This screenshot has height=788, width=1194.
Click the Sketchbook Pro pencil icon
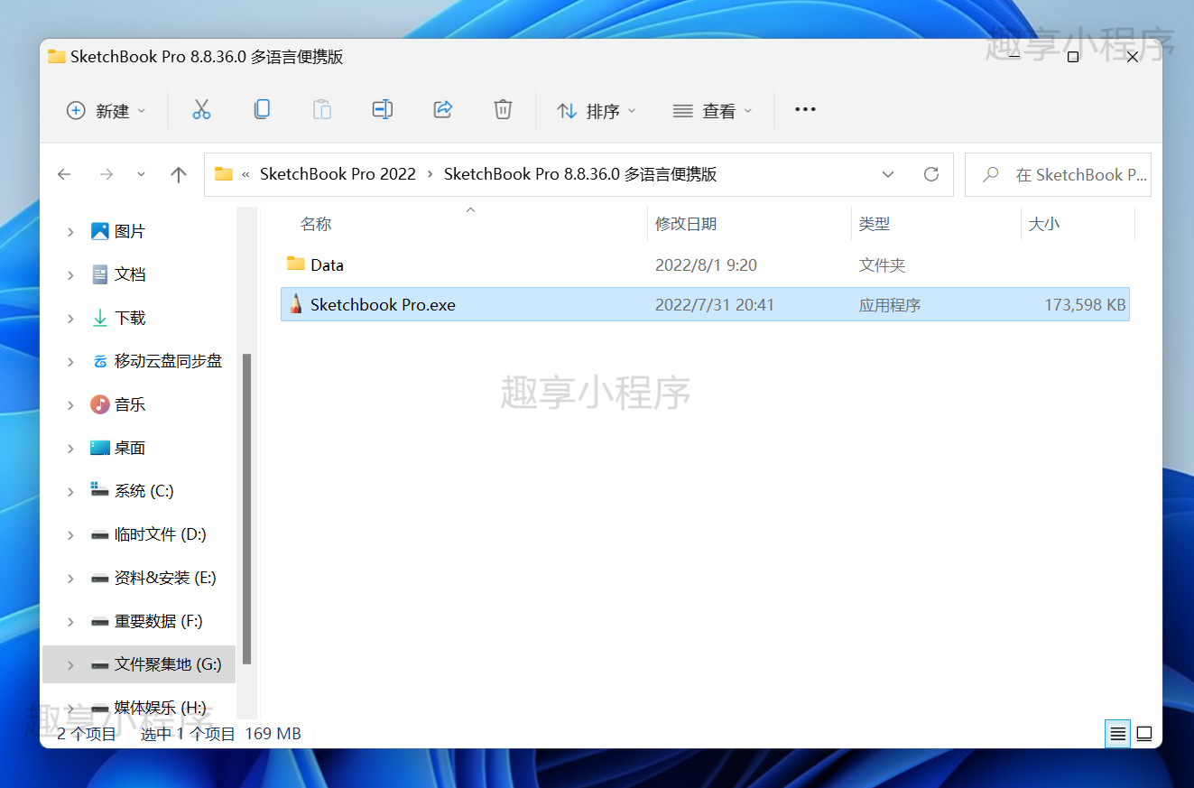coord(296,304)
